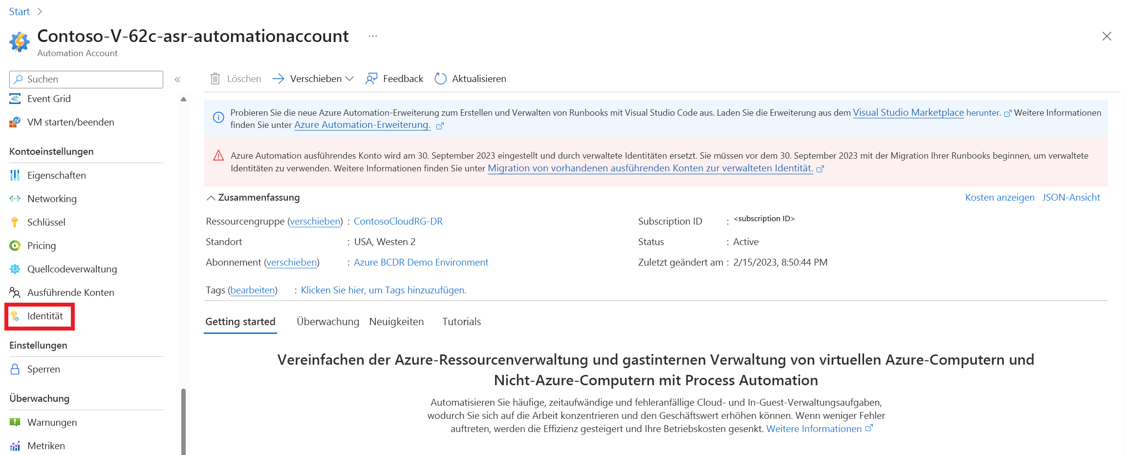The width and height of the screenshot is (1125, 455).
Task: Open the Verschieben dropdown chevron
Action: point(349,79)
